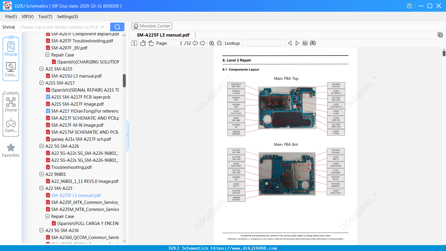Close the SM-A225F L3 manual tab
The height and width of the screenshot is (251, 446).
[440, 35]
